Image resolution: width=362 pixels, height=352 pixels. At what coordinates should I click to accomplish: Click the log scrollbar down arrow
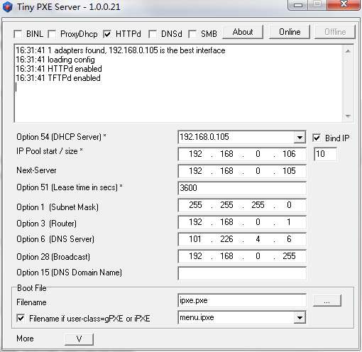click(348, 116)
